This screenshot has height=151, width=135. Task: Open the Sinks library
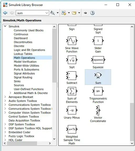17,81
